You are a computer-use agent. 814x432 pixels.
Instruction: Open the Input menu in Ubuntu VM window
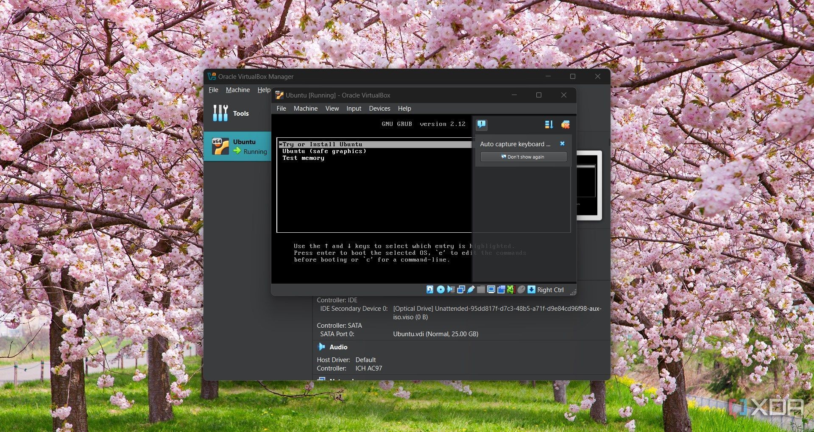click(x=354, y=109)
